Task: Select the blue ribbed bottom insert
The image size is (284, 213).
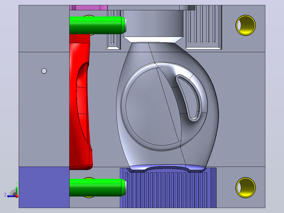Action: 168,188
